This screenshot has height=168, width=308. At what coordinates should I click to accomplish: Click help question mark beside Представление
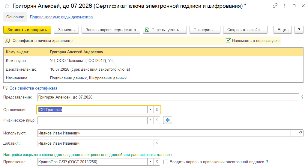[x=302, y=97]
